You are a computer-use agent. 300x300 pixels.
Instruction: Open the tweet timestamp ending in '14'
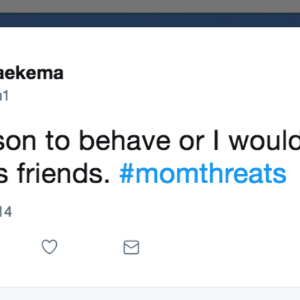6,212
